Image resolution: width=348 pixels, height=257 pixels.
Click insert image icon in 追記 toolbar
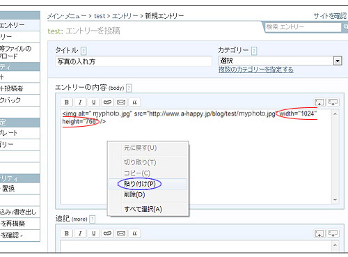[319, 233]
